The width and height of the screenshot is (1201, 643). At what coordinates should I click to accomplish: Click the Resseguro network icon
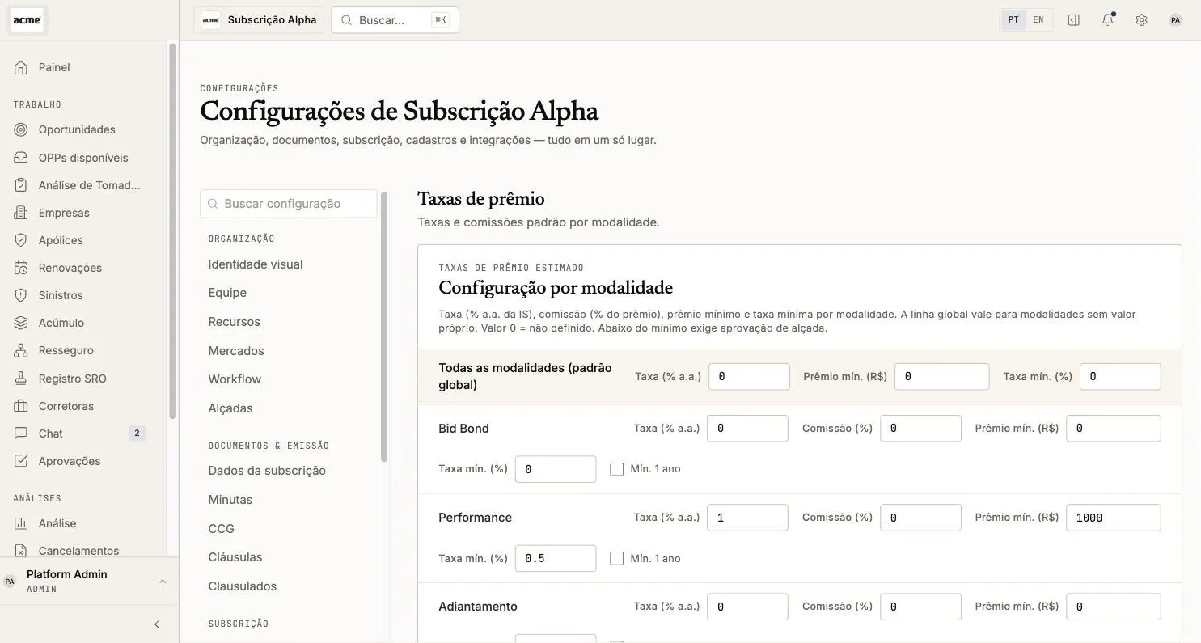coord(22,350)
